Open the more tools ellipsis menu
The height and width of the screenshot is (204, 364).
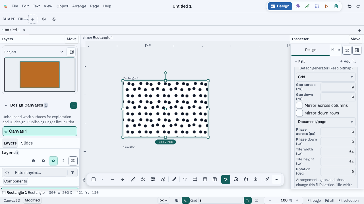276,179
